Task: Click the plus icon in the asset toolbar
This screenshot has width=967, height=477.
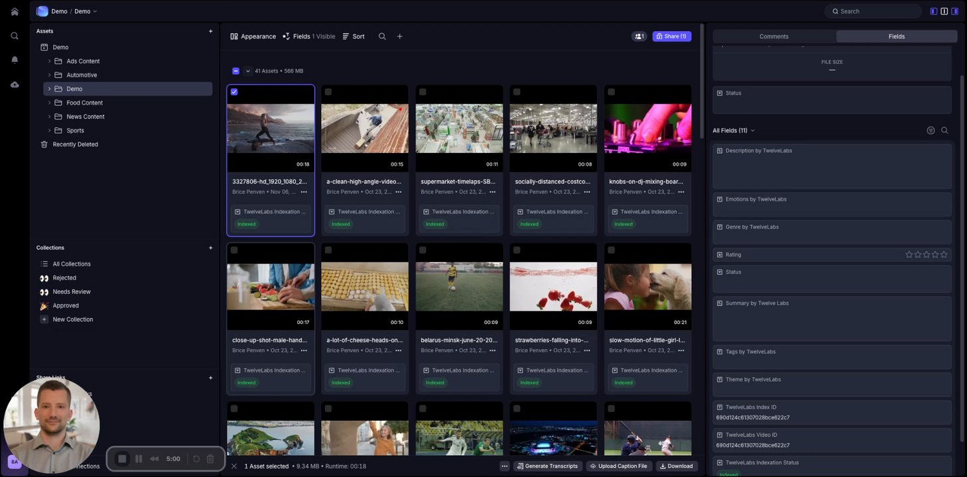Action: coord(399,36)
